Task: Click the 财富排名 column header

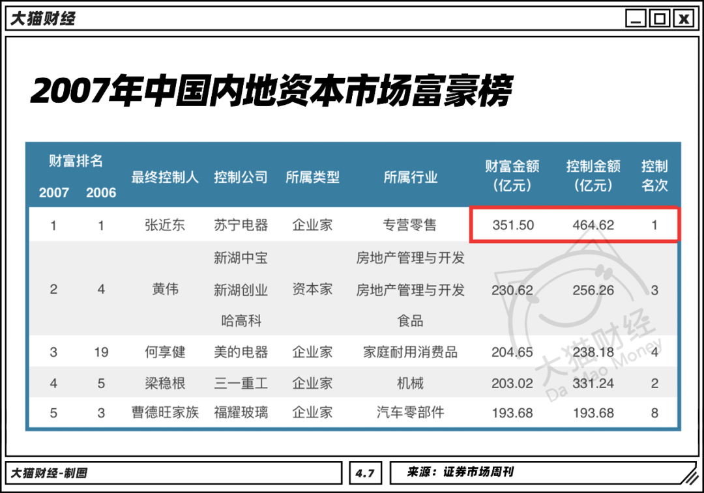Action: 76,161
